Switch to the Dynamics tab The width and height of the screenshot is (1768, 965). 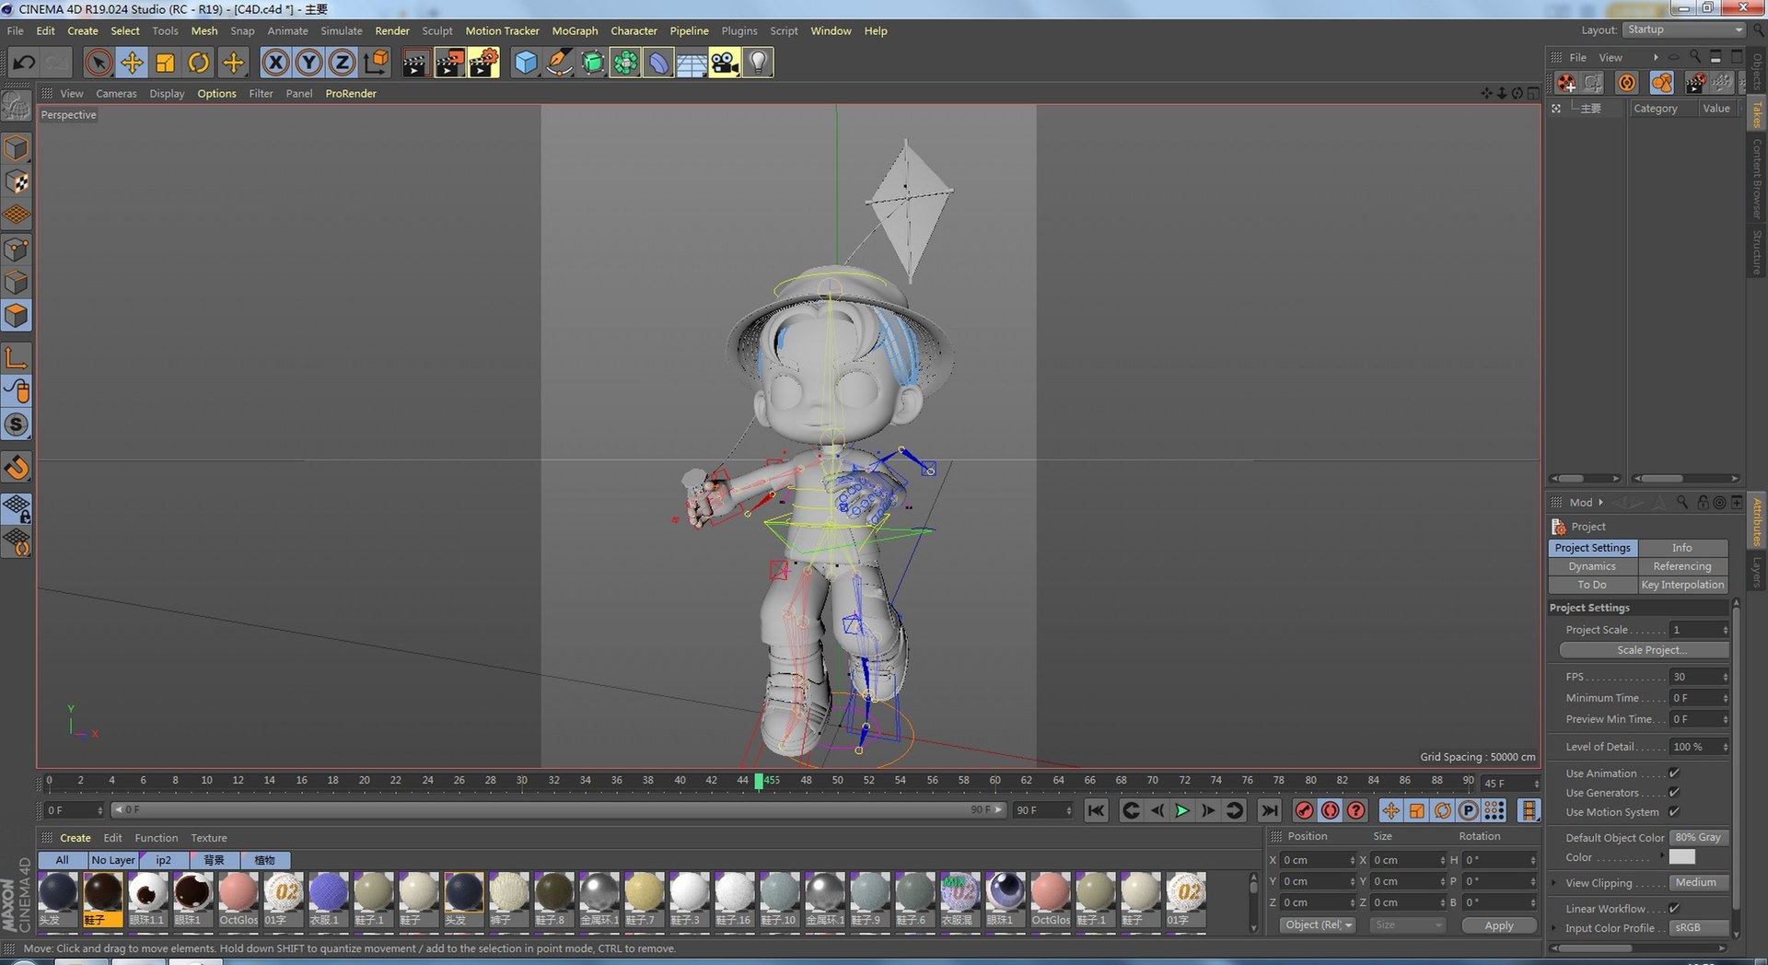(1592, 566)
